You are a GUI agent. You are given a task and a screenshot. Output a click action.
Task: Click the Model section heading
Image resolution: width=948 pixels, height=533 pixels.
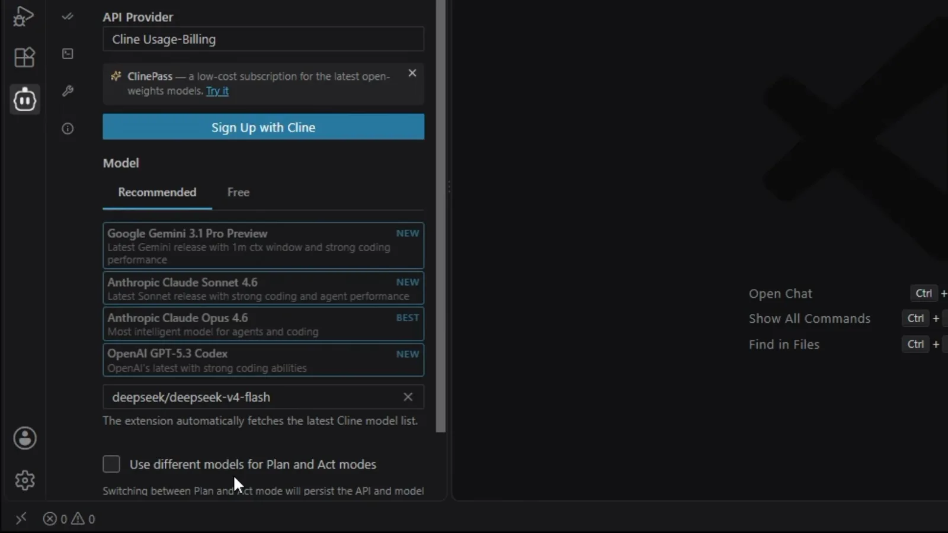click(121, 163)
